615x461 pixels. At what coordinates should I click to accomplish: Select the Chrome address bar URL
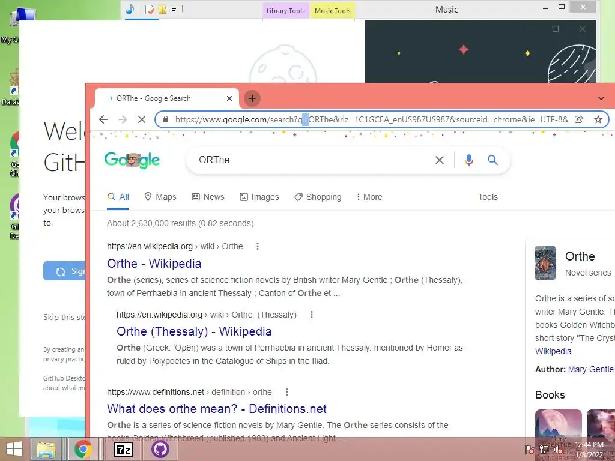371,119
